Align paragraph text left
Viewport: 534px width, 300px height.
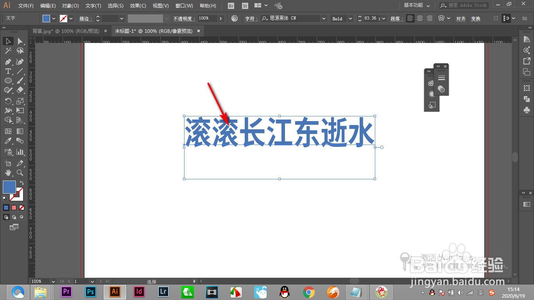pos(410,18)
